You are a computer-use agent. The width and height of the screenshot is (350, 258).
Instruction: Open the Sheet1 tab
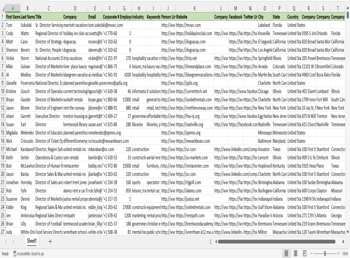[32, 242]
